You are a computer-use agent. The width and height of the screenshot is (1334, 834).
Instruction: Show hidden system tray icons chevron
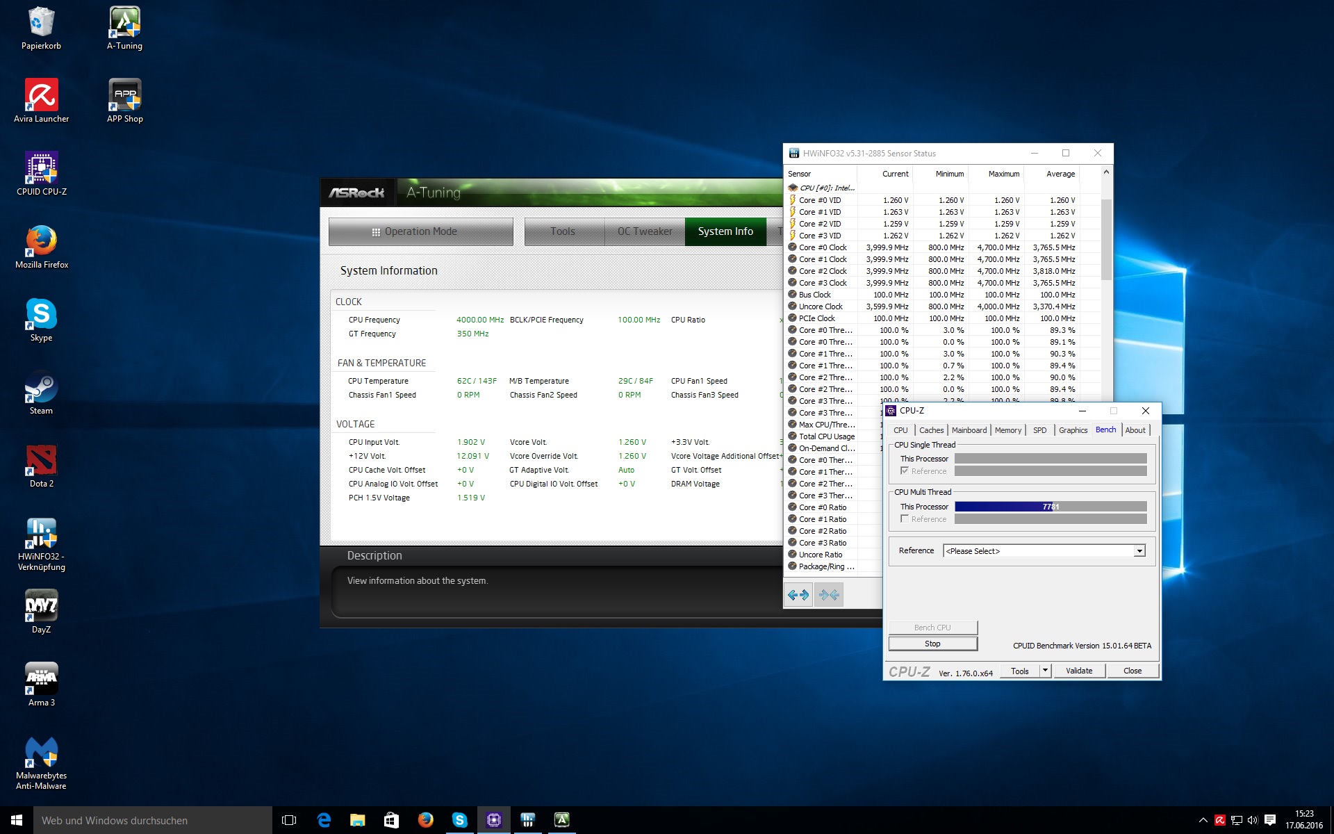coord(1203,820)
